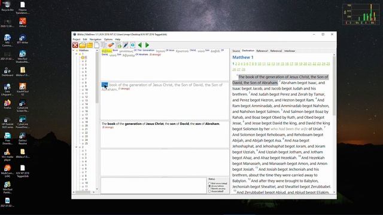Viewport: 383px width, 215px height.
Task: Go to previous verse with green left arrow
Action: click(x=140, y=45)
